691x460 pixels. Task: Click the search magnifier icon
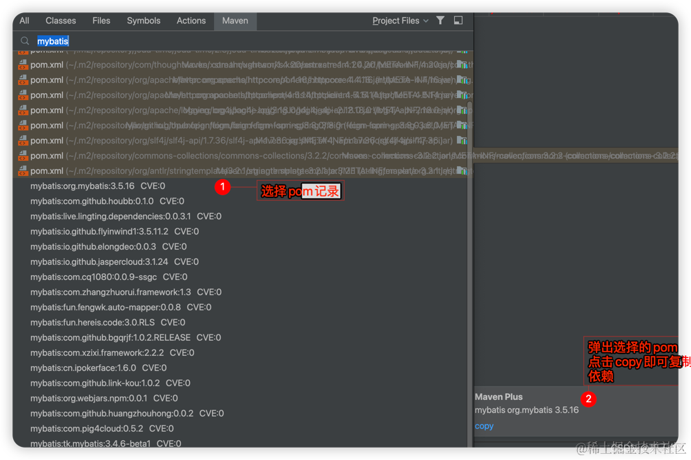(25, 41)
